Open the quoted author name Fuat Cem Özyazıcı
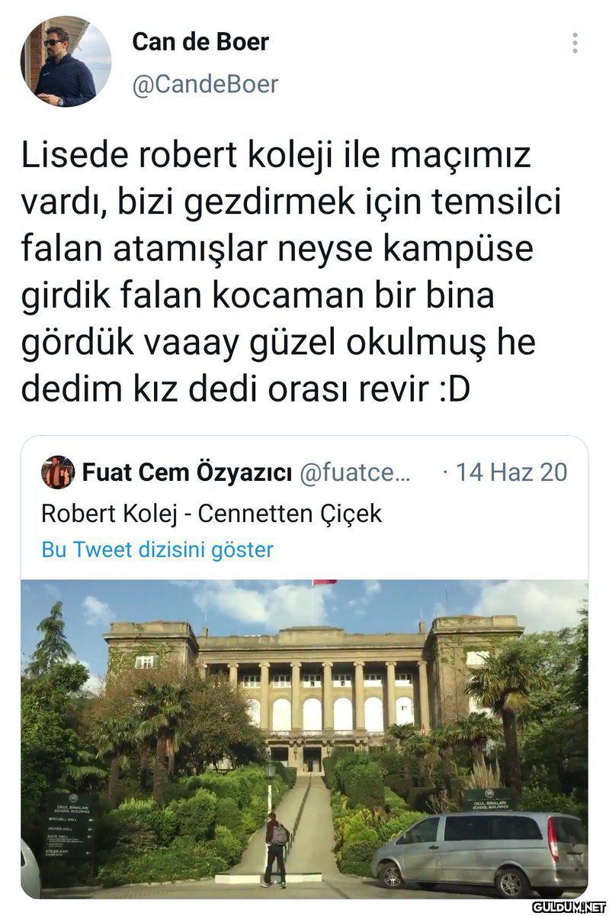This screenshot has height=916, width=609. coord(187,473)
